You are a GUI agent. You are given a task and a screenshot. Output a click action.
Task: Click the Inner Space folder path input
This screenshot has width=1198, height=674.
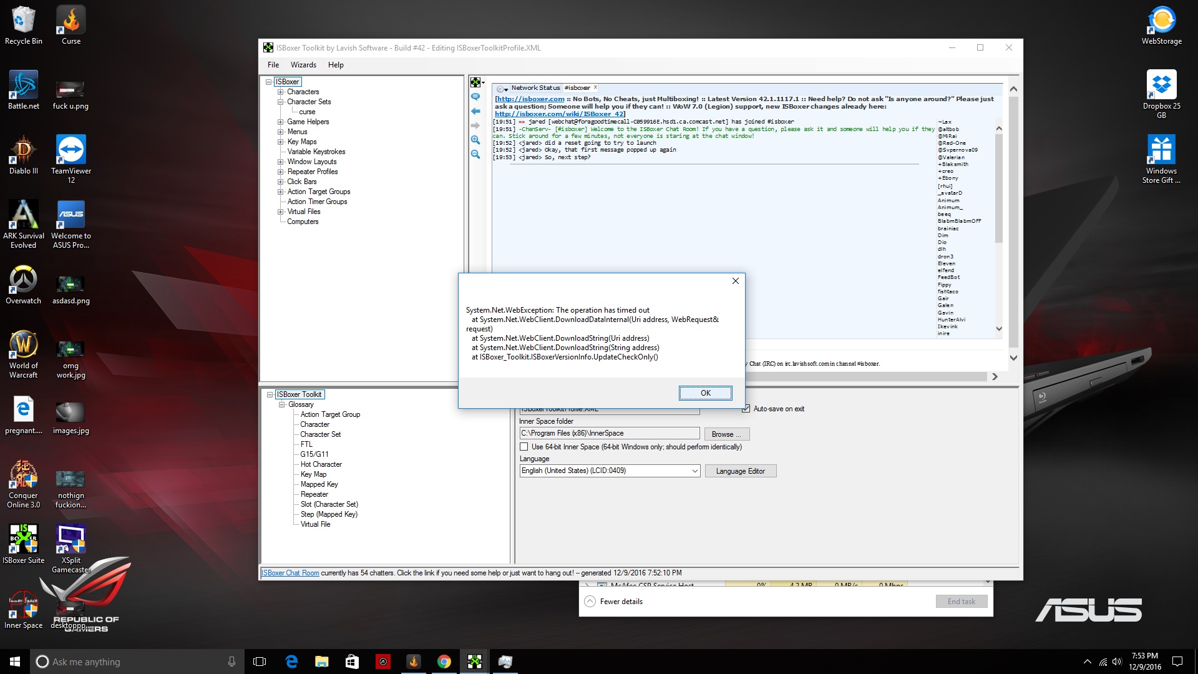[x=609, y=433]
